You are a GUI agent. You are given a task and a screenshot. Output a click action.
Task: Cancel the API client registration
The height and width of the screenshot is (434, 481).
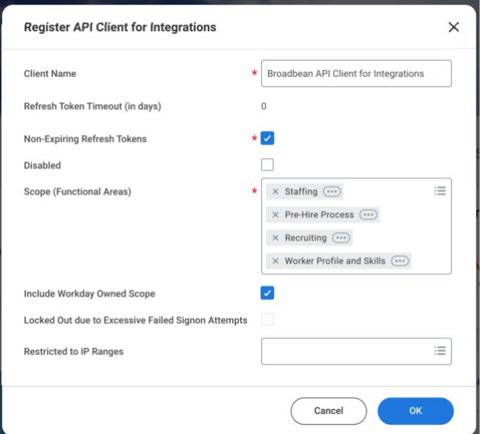(x=329, y=411)
